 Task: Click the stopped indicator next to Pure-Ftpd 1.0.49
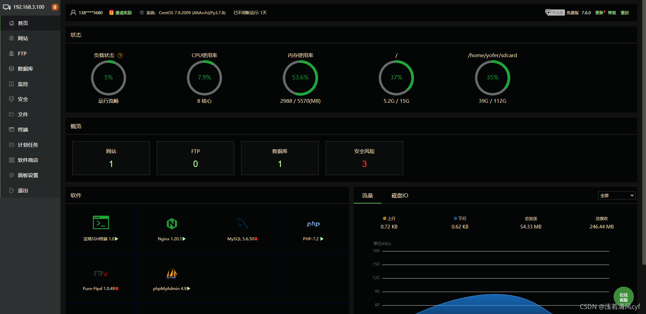117,289
